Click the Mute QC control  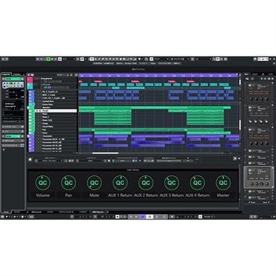(x=94, y=183)
